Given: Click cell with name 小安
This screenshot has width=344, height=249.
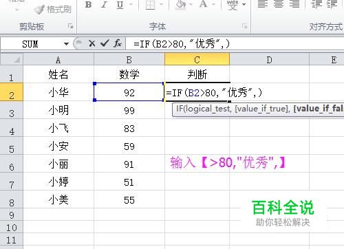Looking at the screenshot, I should pos(58,146).
